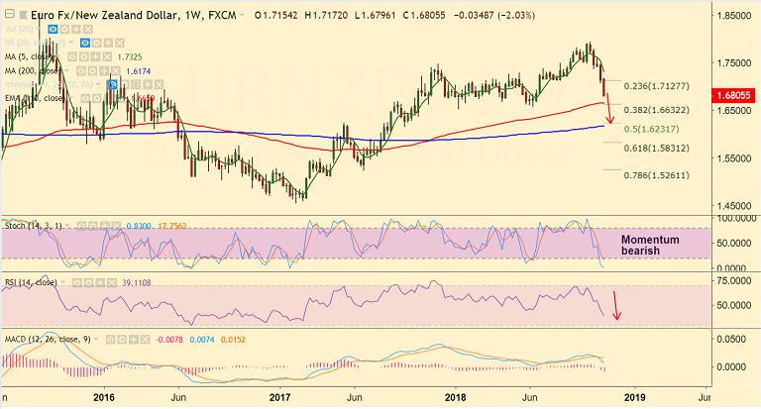Click plus icon on the Stoch row

click(105, 226)
